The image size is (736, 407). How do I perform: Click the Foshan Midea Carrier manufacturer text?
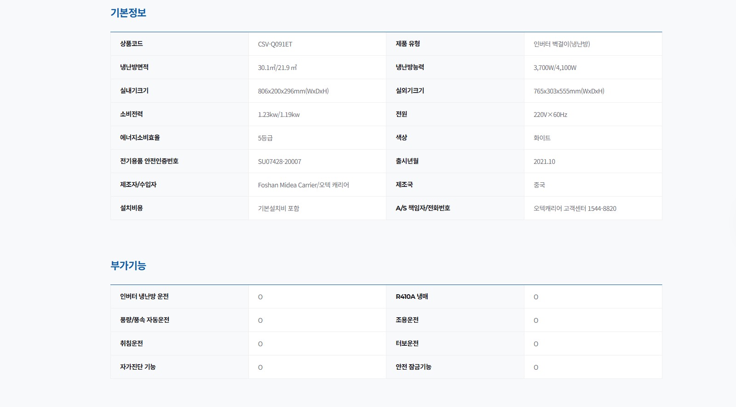pyautogui.click(x=303, y=185)
